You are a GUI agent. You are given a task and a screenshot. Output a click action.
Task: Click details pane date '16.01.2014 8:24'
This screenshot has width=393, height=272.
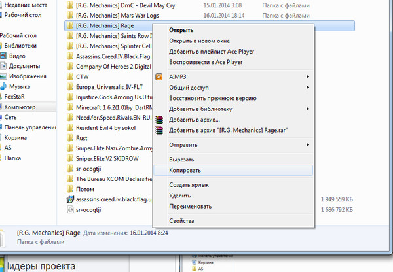pyautogui.click(x=149, y=233)
